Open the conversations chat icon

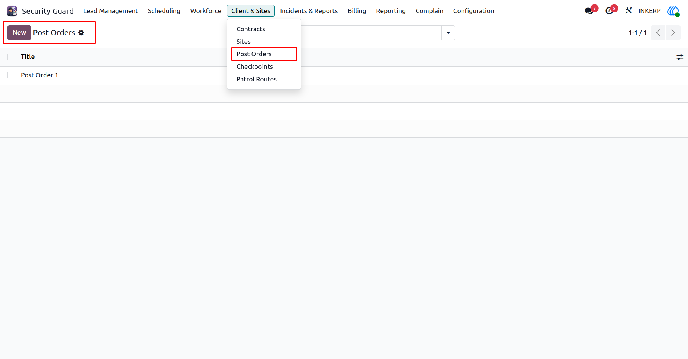[x=589, y=11]
